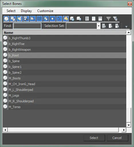Toggle the Display Geometry filter icon
This screenshot has width=134, height=147.
pos(6,19)
